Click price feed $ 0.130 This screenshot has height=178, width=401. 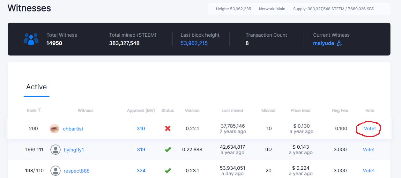[x=301, y=126]
